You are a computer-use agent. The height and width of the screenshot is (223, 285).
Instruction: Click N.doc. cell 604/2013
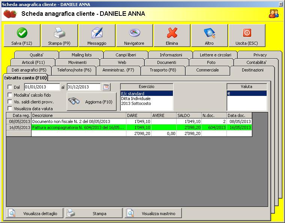pos(214,127)
